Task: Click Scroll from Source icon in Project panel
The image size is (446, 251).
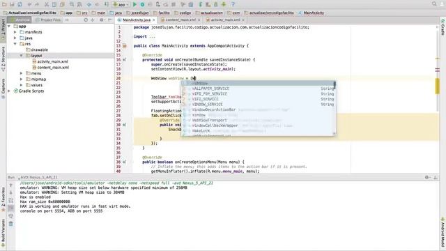Action: (x=86, y=20)
